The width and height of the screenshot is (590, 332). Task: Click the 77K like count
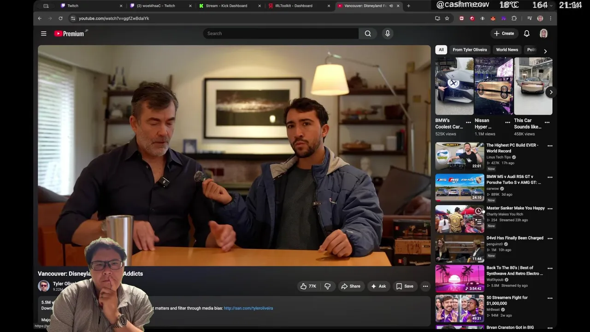point(313,286)
